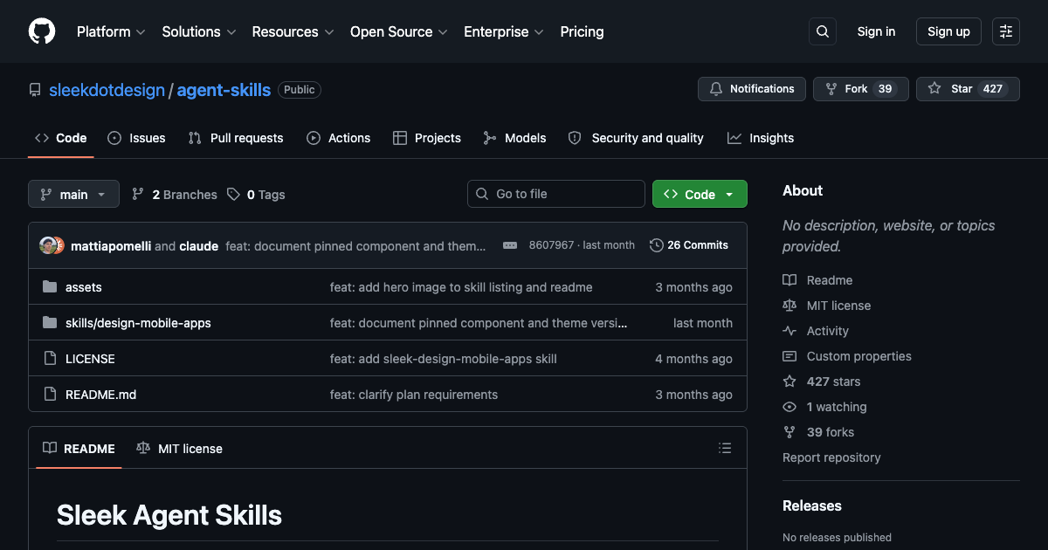Switch to the Code tab
This screenshot has height=550, width=1048.
click(60, 138)
